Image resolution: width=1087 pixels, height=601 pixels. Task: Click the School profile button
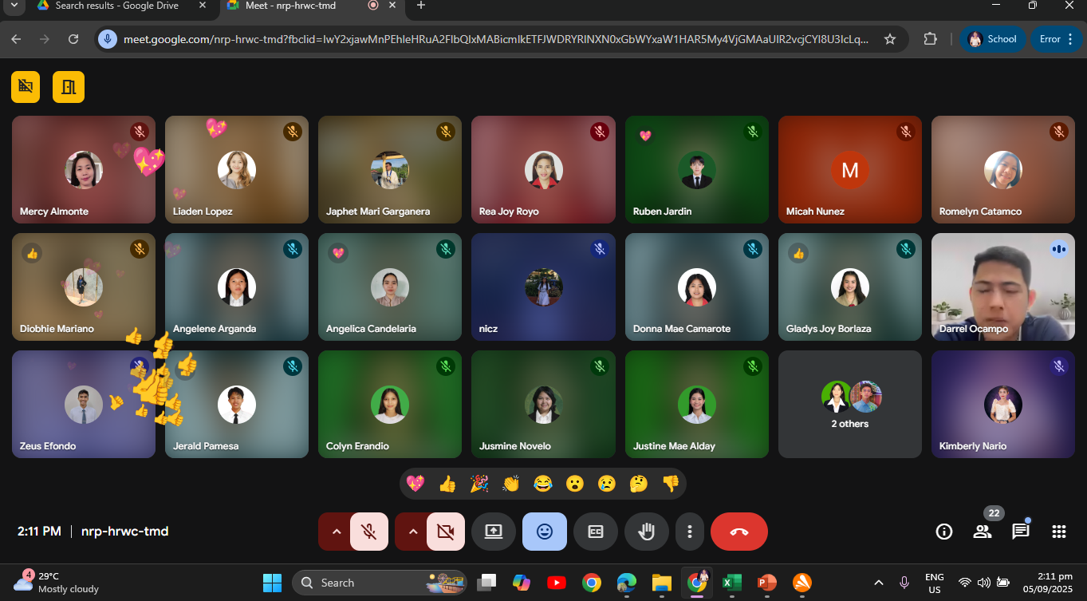(992, 39)
